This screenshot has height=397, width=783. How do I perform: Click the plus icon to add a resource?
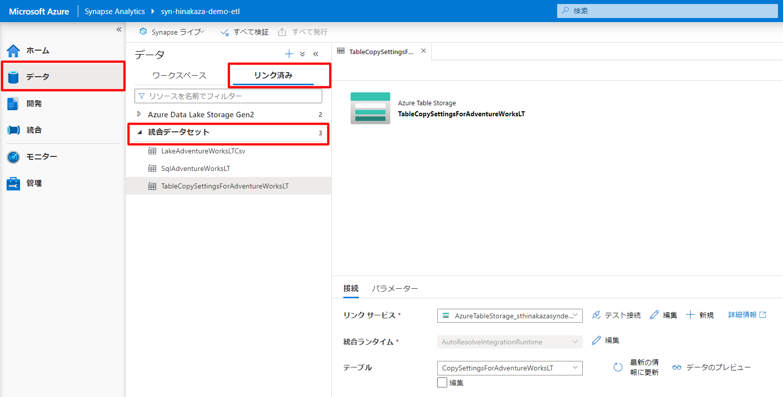pyautogui.click(x=289, y=54)
